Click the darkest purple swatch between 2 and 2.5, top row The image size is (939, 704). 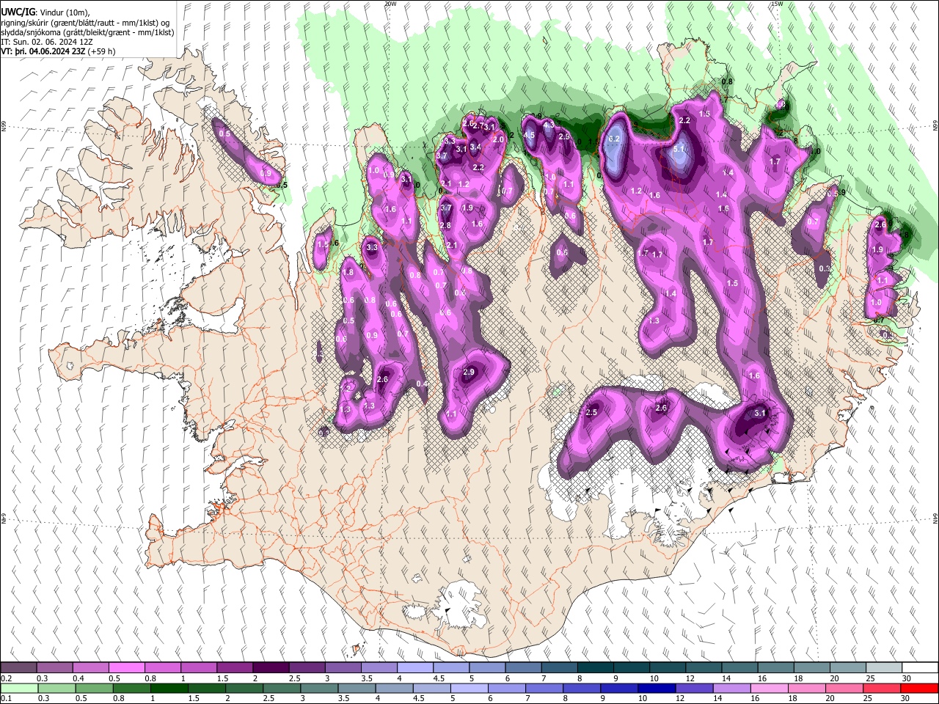270,668
